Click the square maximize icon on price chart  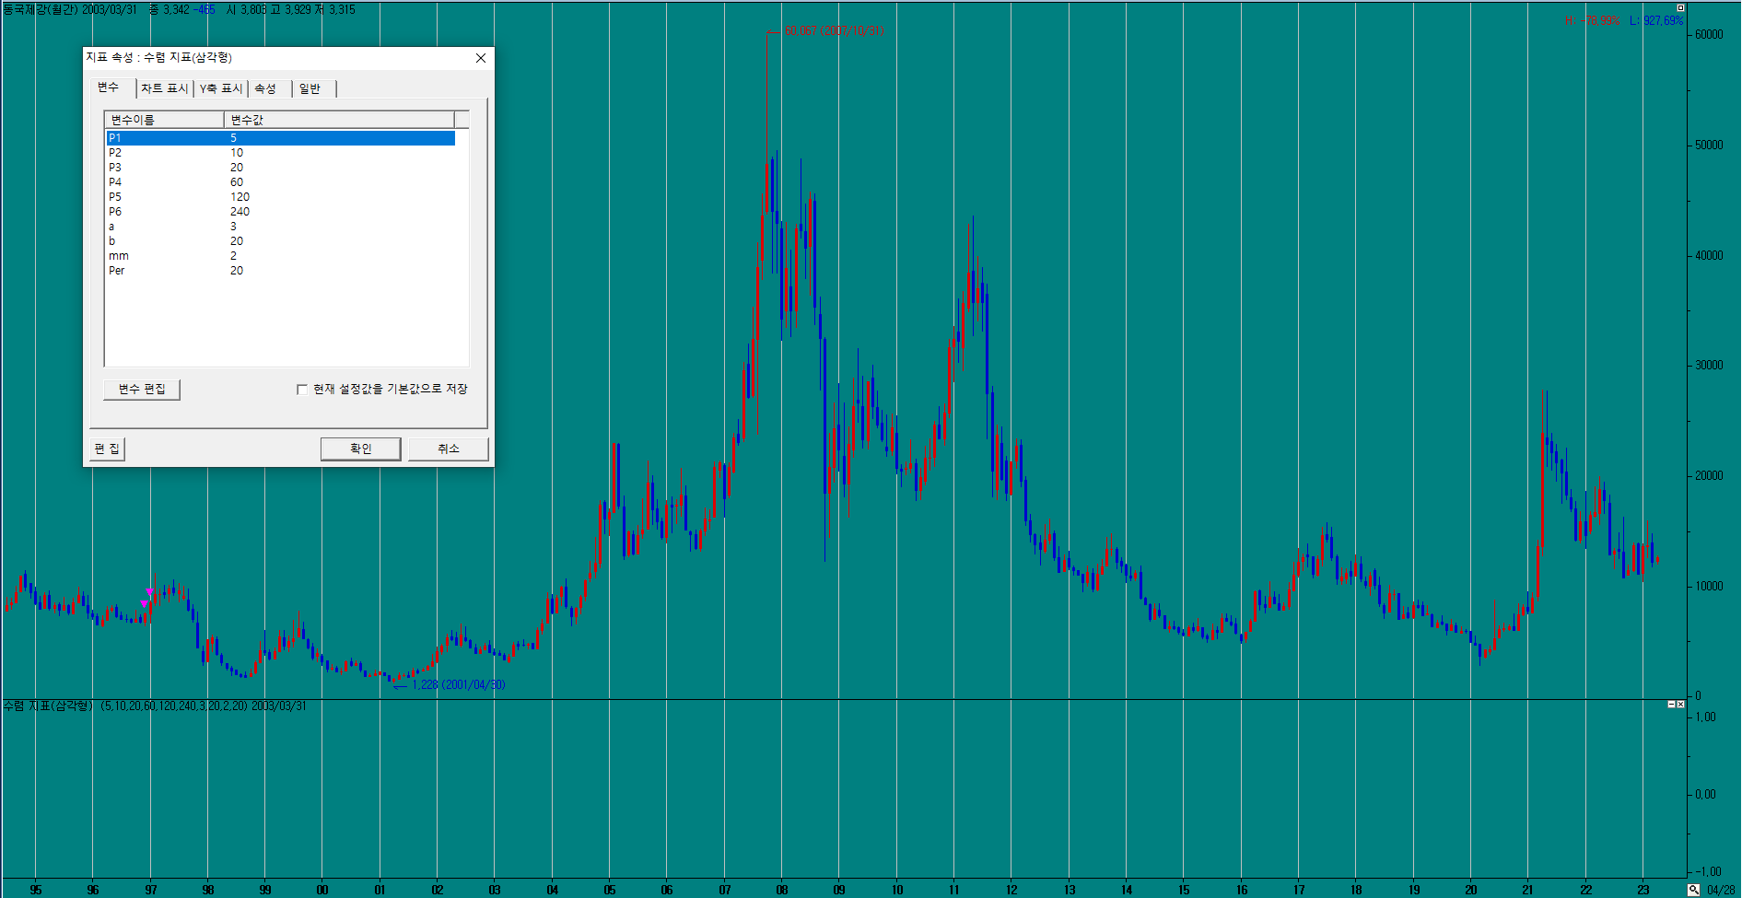pyautogui.click(x=1680, y=8)
